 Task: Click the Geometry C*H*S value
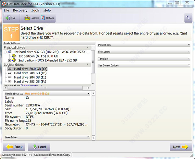[x=57, y=125]
